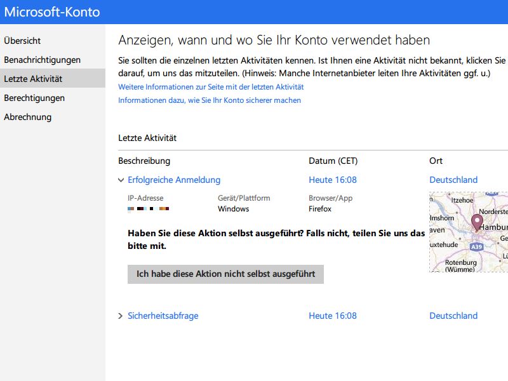Click the Hamburg map thumbnail
This screenshot has height=381, width=508.
pyautogui.click(x=469, y=232)
